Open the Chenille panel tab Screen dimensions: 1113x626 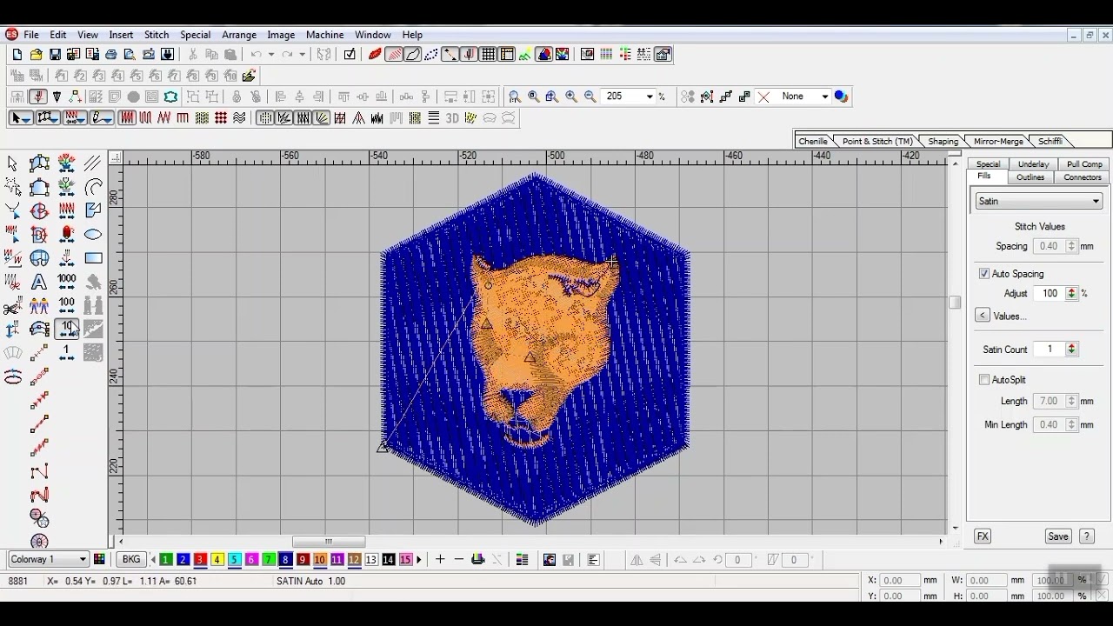pos(813,141)
